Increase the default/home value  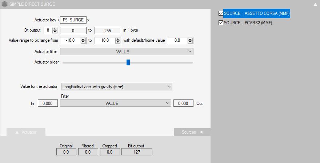pyautogui.click(x=190, y=39)
